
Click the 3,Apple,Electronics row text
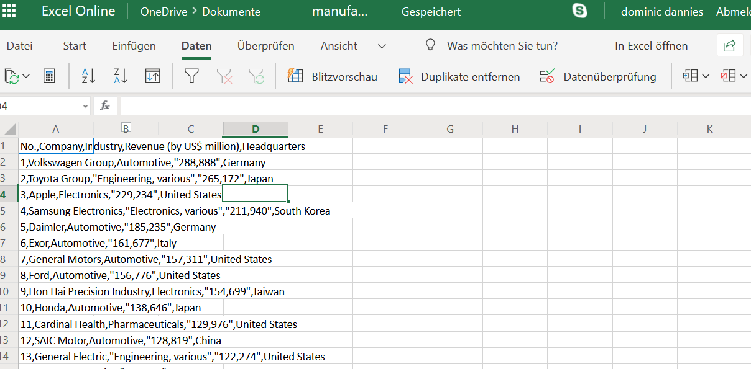coord(121,195)
